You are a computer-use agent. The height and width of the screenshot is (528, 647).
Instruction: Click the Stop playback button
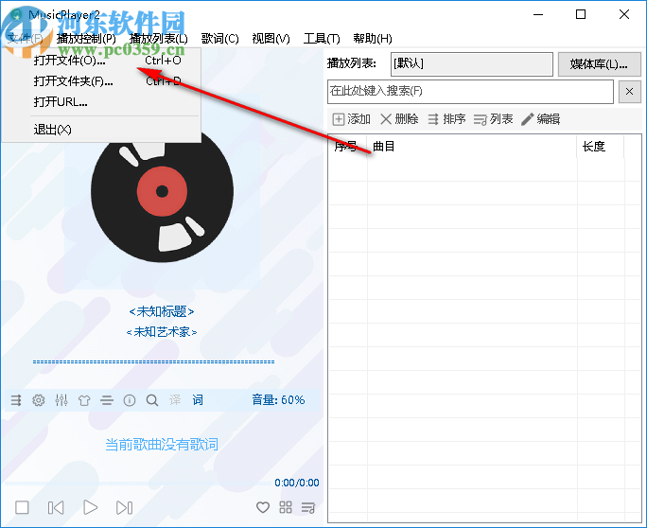pos(22,507)
